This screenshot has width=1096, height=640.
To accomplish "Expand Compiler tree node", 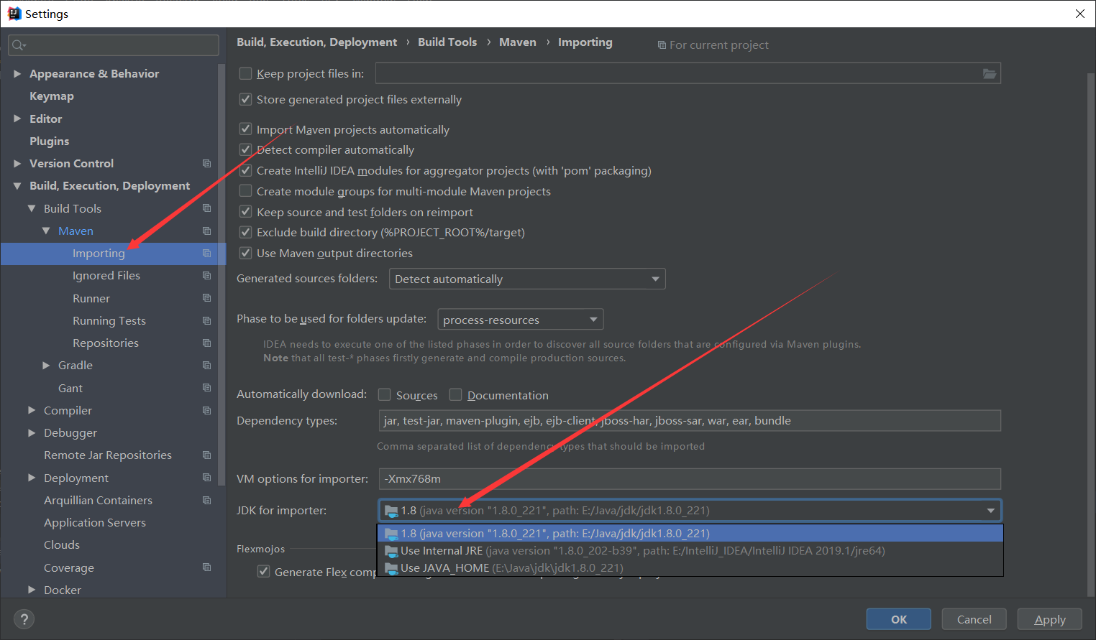I will (32, 410).
